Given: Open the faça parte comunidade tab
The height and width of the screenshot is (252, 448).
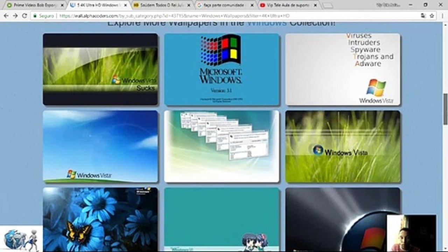Looking at the screenshot, I should pyautogui.click(x=225, y=5).
